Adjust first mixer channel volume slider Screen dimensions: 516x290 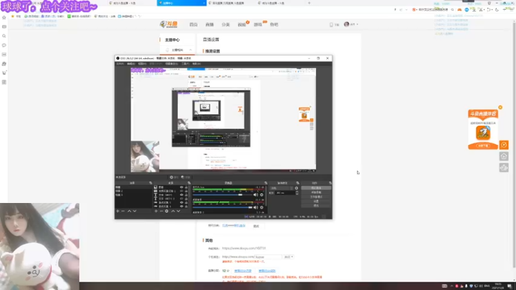tap(223, 195)
